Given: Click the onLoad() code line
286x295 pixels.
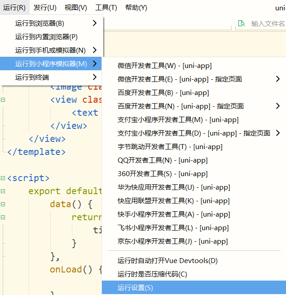Looking at the screenshot, I should click(76, 269).
